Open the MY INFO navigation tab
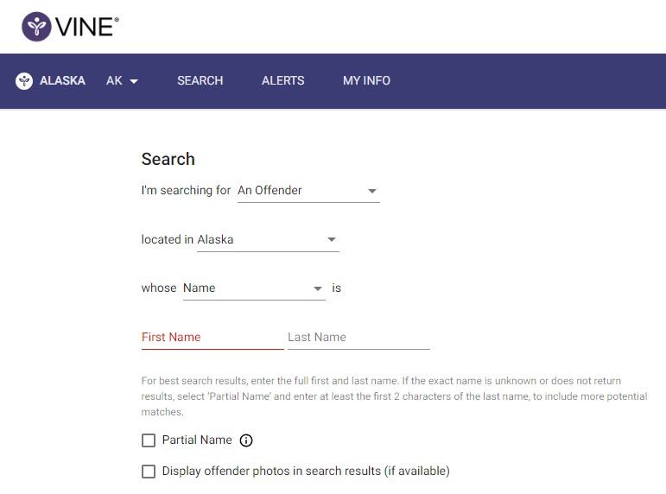 pyautogui.click(x=366, y=81)
